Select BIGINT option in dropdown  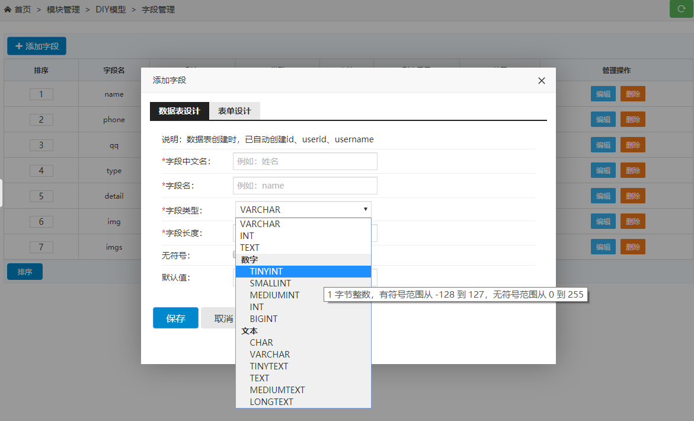click(264, 319)
